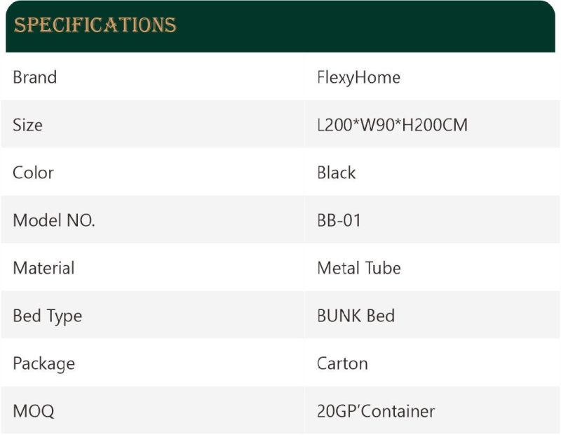
Task: Select the Material row label
Action: pos(43,268)
